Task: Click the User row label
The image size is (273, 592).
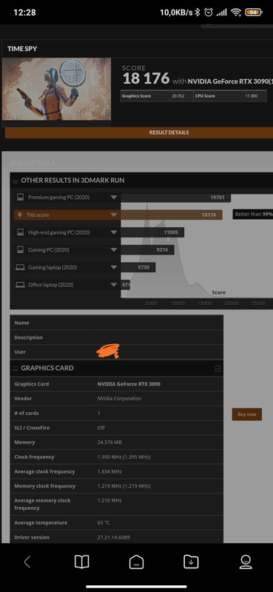Action: click(x=20, y=352)
